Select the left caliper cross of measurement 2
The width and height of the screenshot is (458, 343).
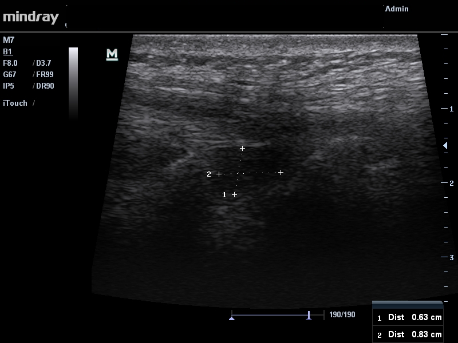[219, 174]
